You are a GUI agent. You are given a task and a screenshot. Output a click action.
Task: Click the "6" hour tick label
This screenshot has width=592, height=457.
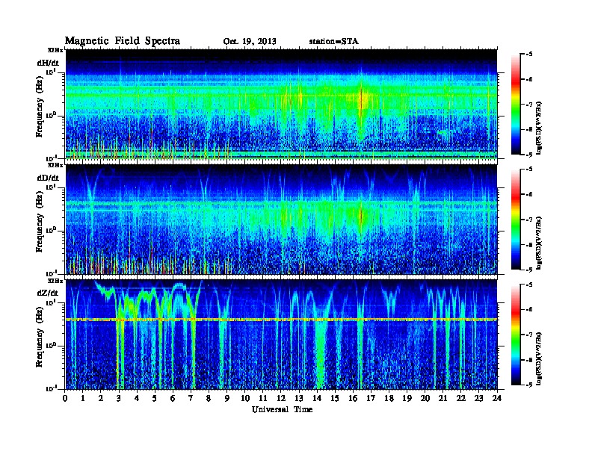[x=173, y=398]
